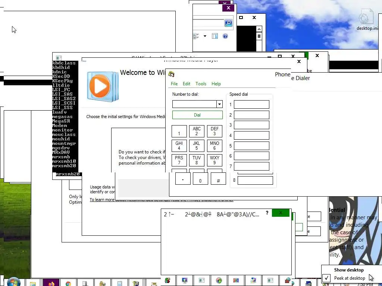Image resolution: width=382 pixels, height=286 pixels.
Task: Click the magnifier search button in top window
Action: [x=228, y=23]
